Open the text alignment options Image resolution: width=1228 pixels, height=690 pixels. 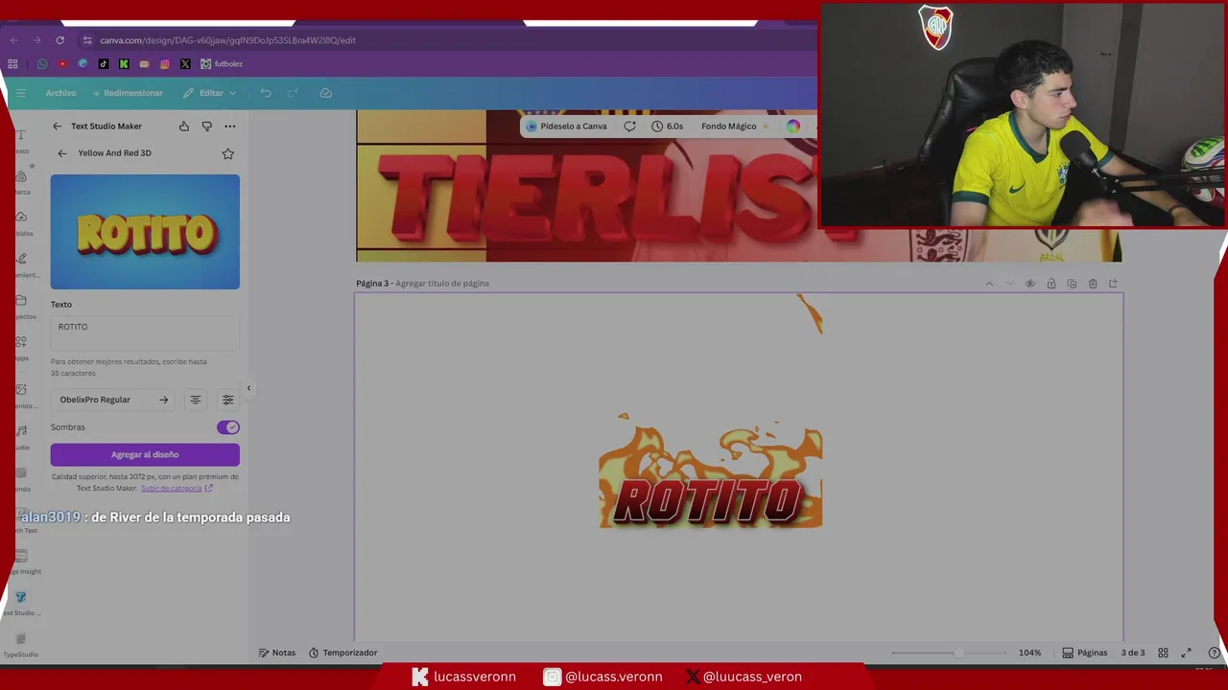[x=195, y=400]
